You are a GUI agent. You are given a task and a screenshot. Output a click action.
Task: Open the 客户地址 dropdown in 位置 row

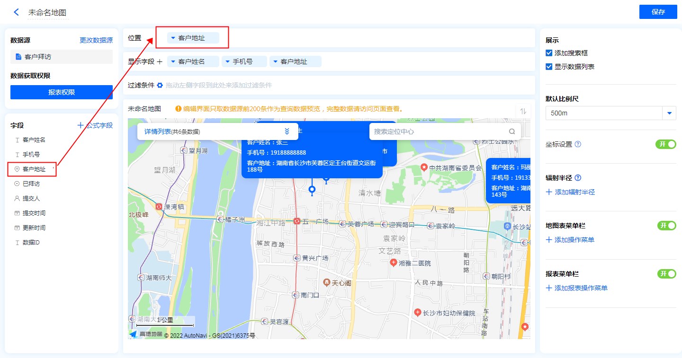193,38
